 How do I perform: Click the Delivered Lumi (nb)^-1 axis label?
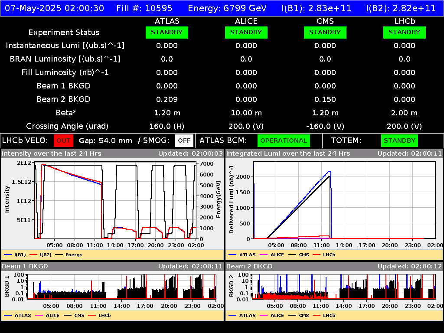[232, 199]
